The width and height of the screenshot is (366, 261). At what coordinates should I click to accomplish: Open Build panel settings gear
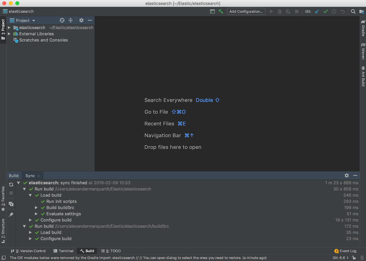coord(347,176)
